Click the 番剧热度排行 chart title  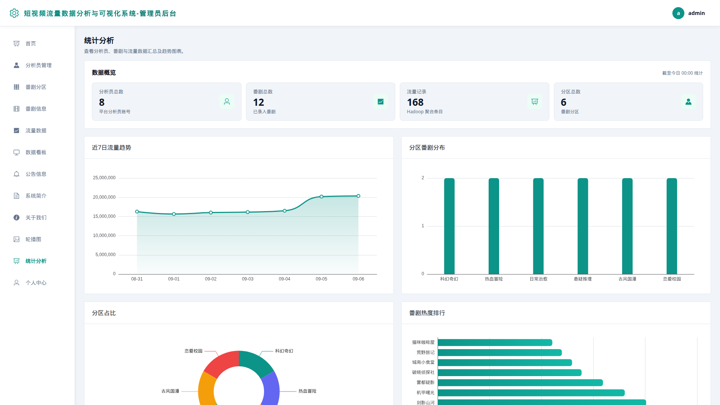(x=427, y=313)
